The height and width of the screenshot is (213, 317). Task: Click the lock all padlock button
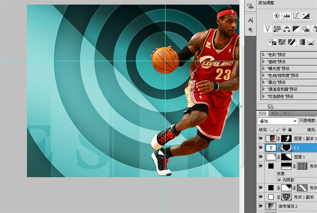pos(290,130)
